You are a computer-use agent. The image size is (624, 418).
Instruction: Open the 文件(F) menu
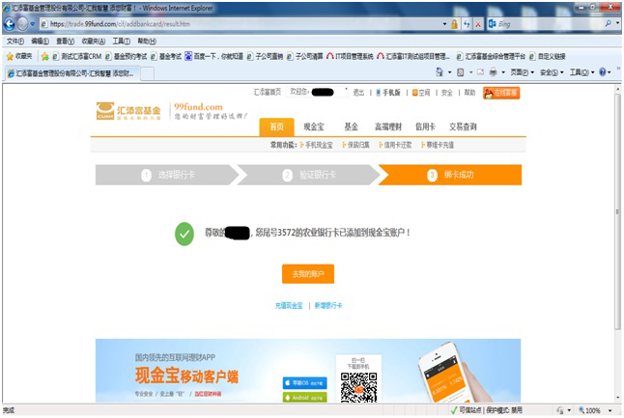pos(15,42)
